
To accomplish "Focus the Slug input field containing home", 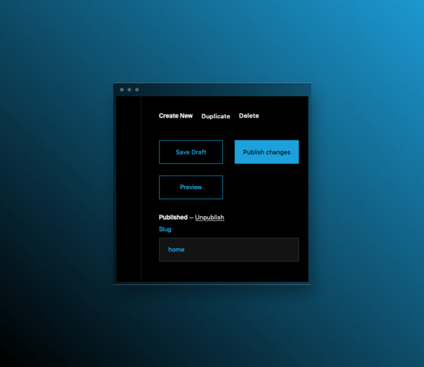I will tap(229, 250).
